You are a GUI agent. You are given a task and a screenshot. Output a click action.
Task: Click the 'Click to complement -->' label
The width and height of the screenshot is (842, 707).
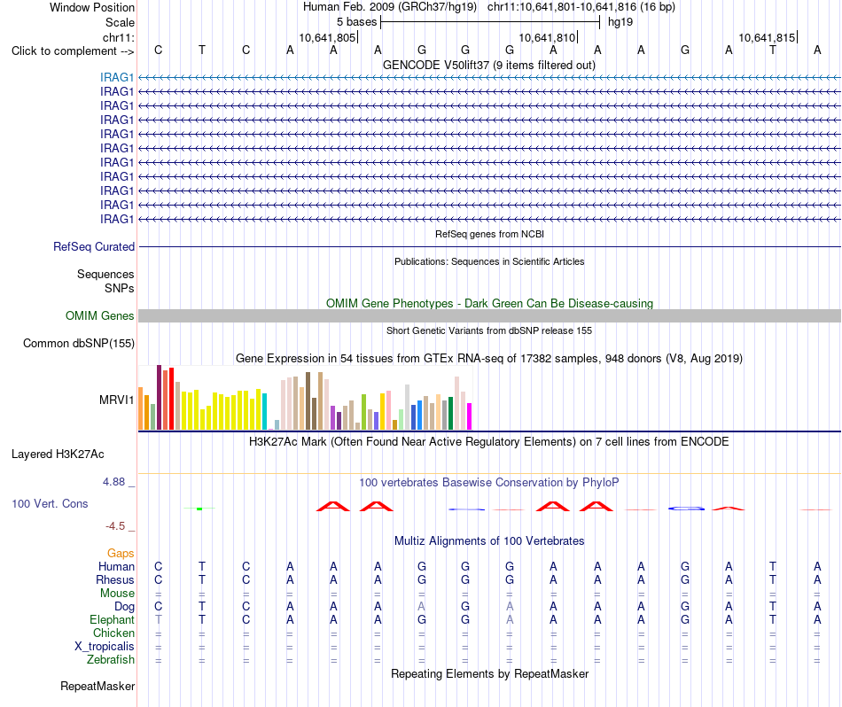pyautogui.click(x=73, y=51)
